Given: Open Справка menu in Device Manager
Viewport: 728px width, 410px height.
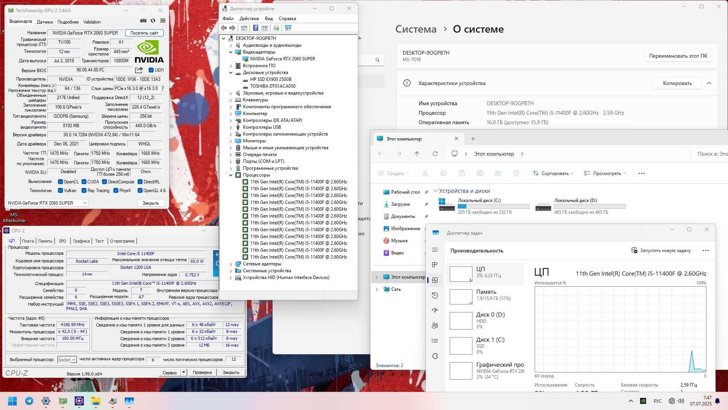Looking at the screenshot, I should pyautogui.click(x=287, y=19).
